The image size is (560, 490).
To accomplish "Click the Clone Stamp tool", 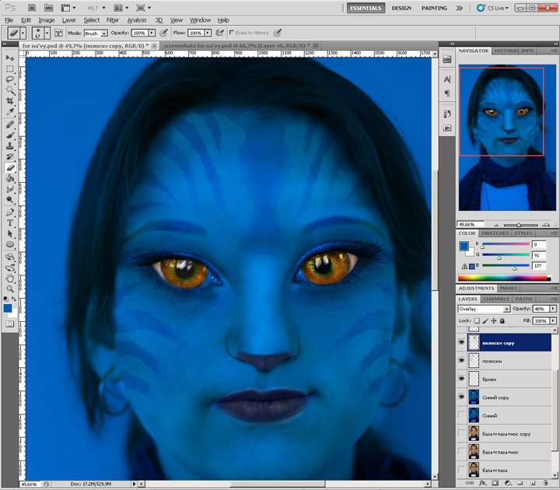I will 10,145.
